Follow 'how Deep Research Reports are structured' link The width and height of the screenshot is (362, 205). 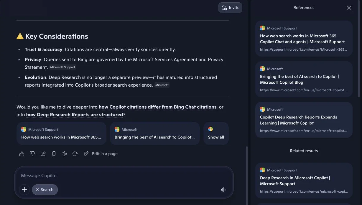[75, 115]
